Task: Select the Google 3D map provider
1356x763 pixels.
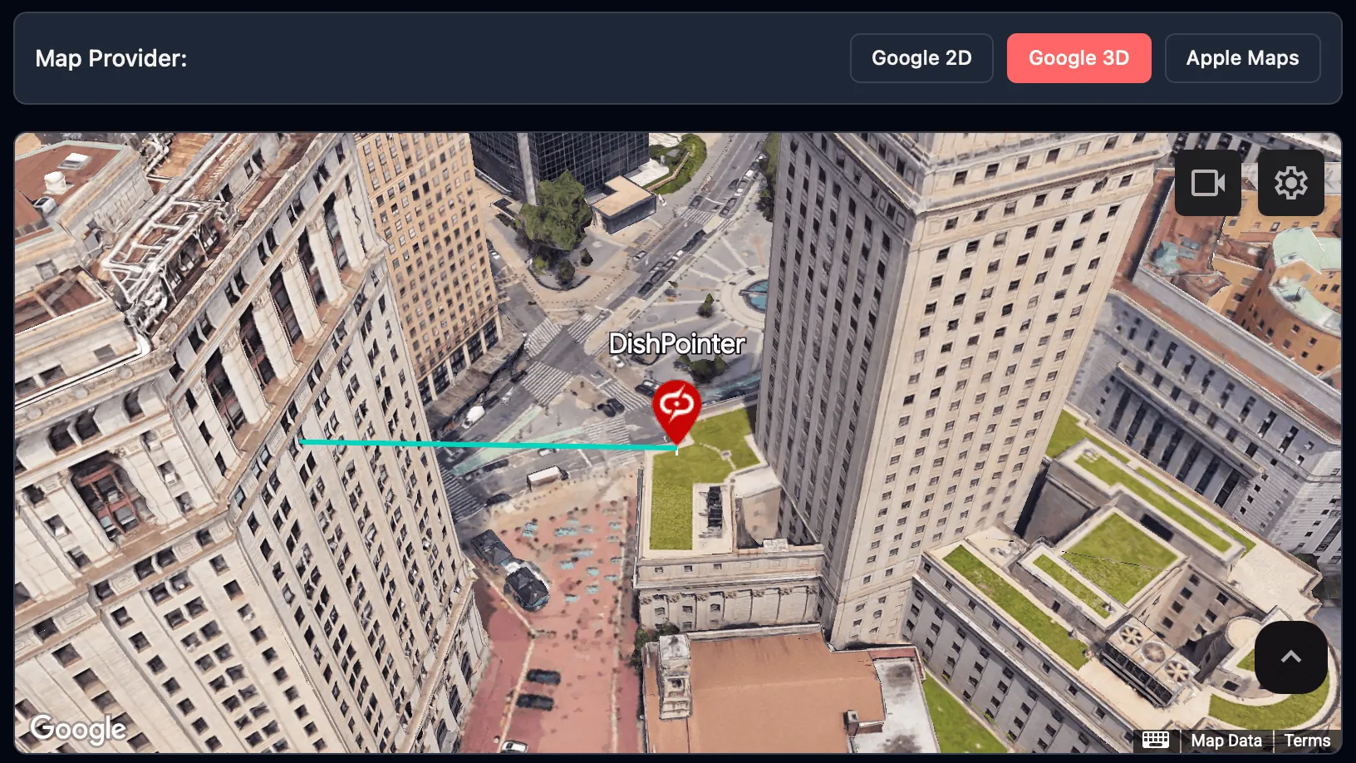Action: (x=1078, y=58)
